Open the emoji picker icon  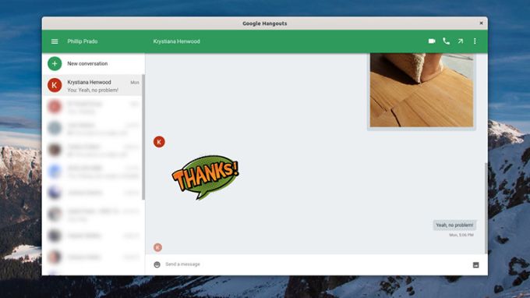coord(157,264)
